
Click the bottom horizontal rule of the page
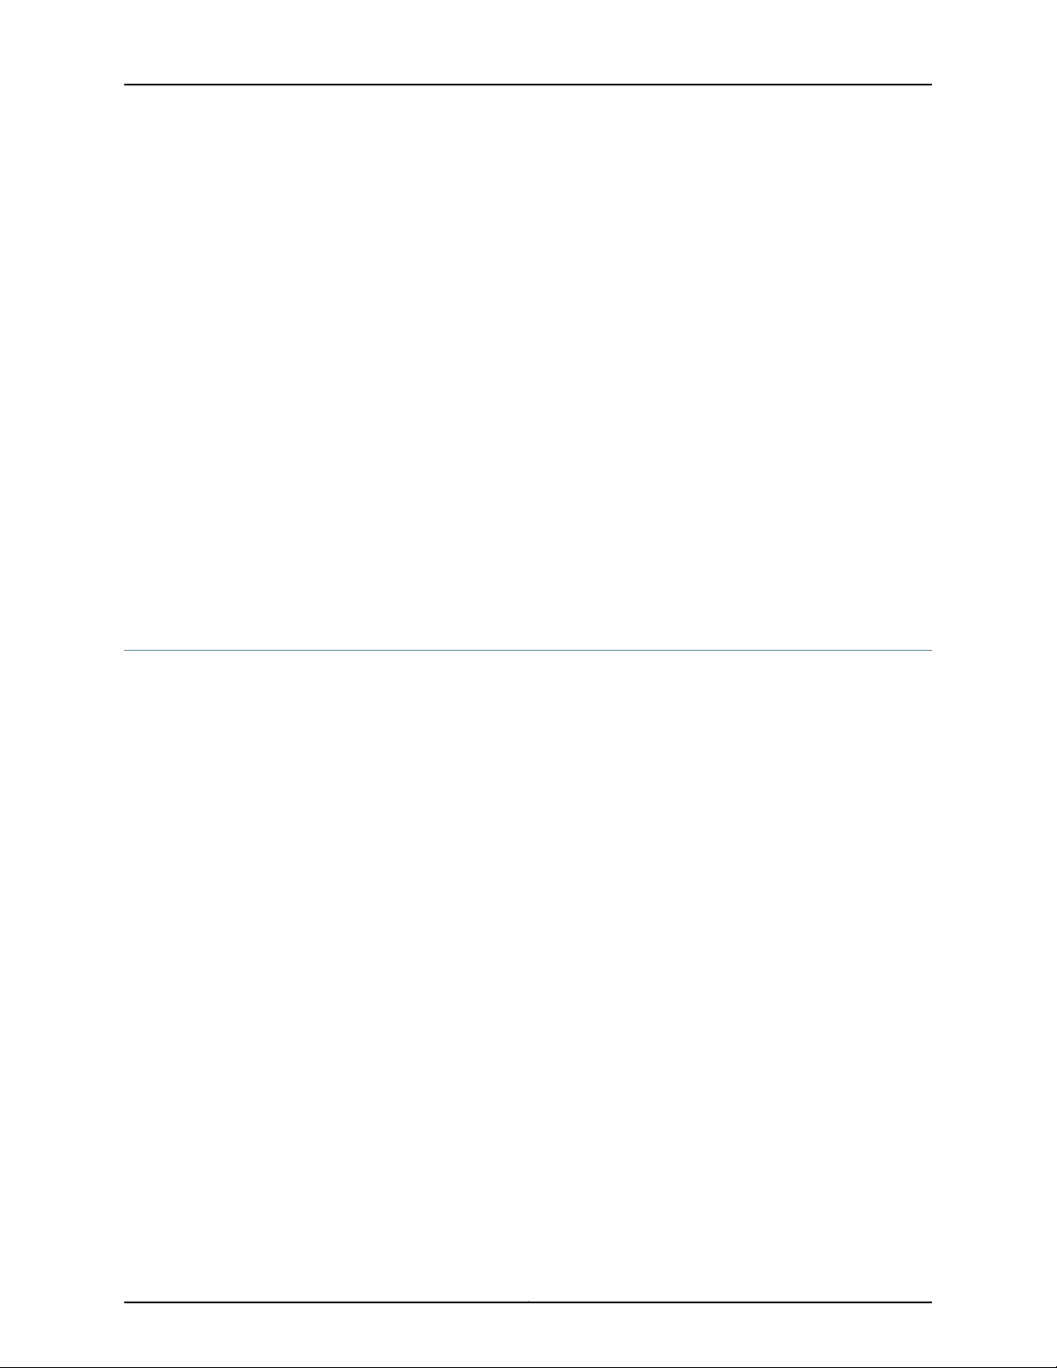(x=528, y=1302)
